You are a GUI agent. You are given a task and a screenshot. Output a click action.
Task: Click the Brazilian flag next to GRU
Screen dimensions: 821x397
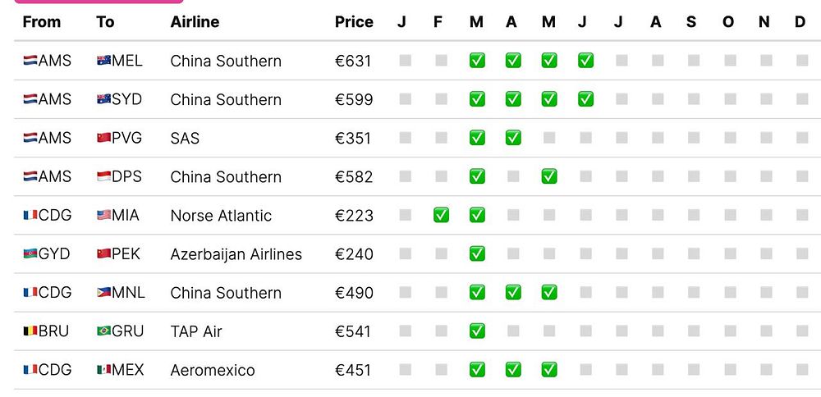tap(103, 331)
